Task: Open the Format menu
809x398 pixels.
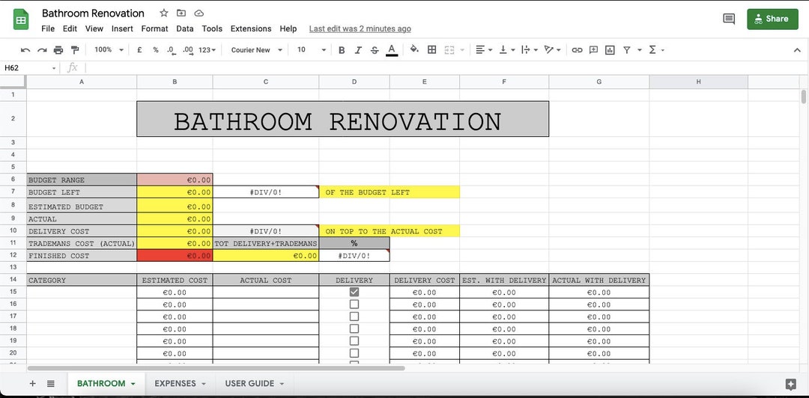Action: [155, 29]
